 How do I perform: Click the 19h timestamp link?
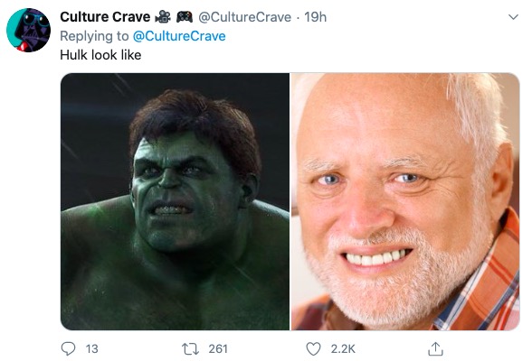click(315, 17)
